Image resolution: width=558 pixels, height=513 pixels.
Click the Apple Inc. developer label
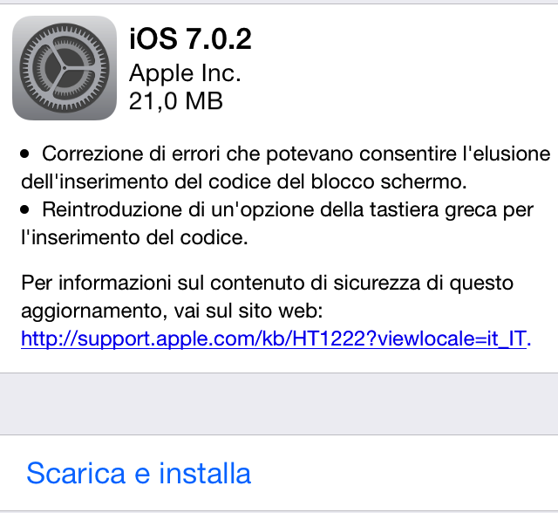click(x=185, y=73)
